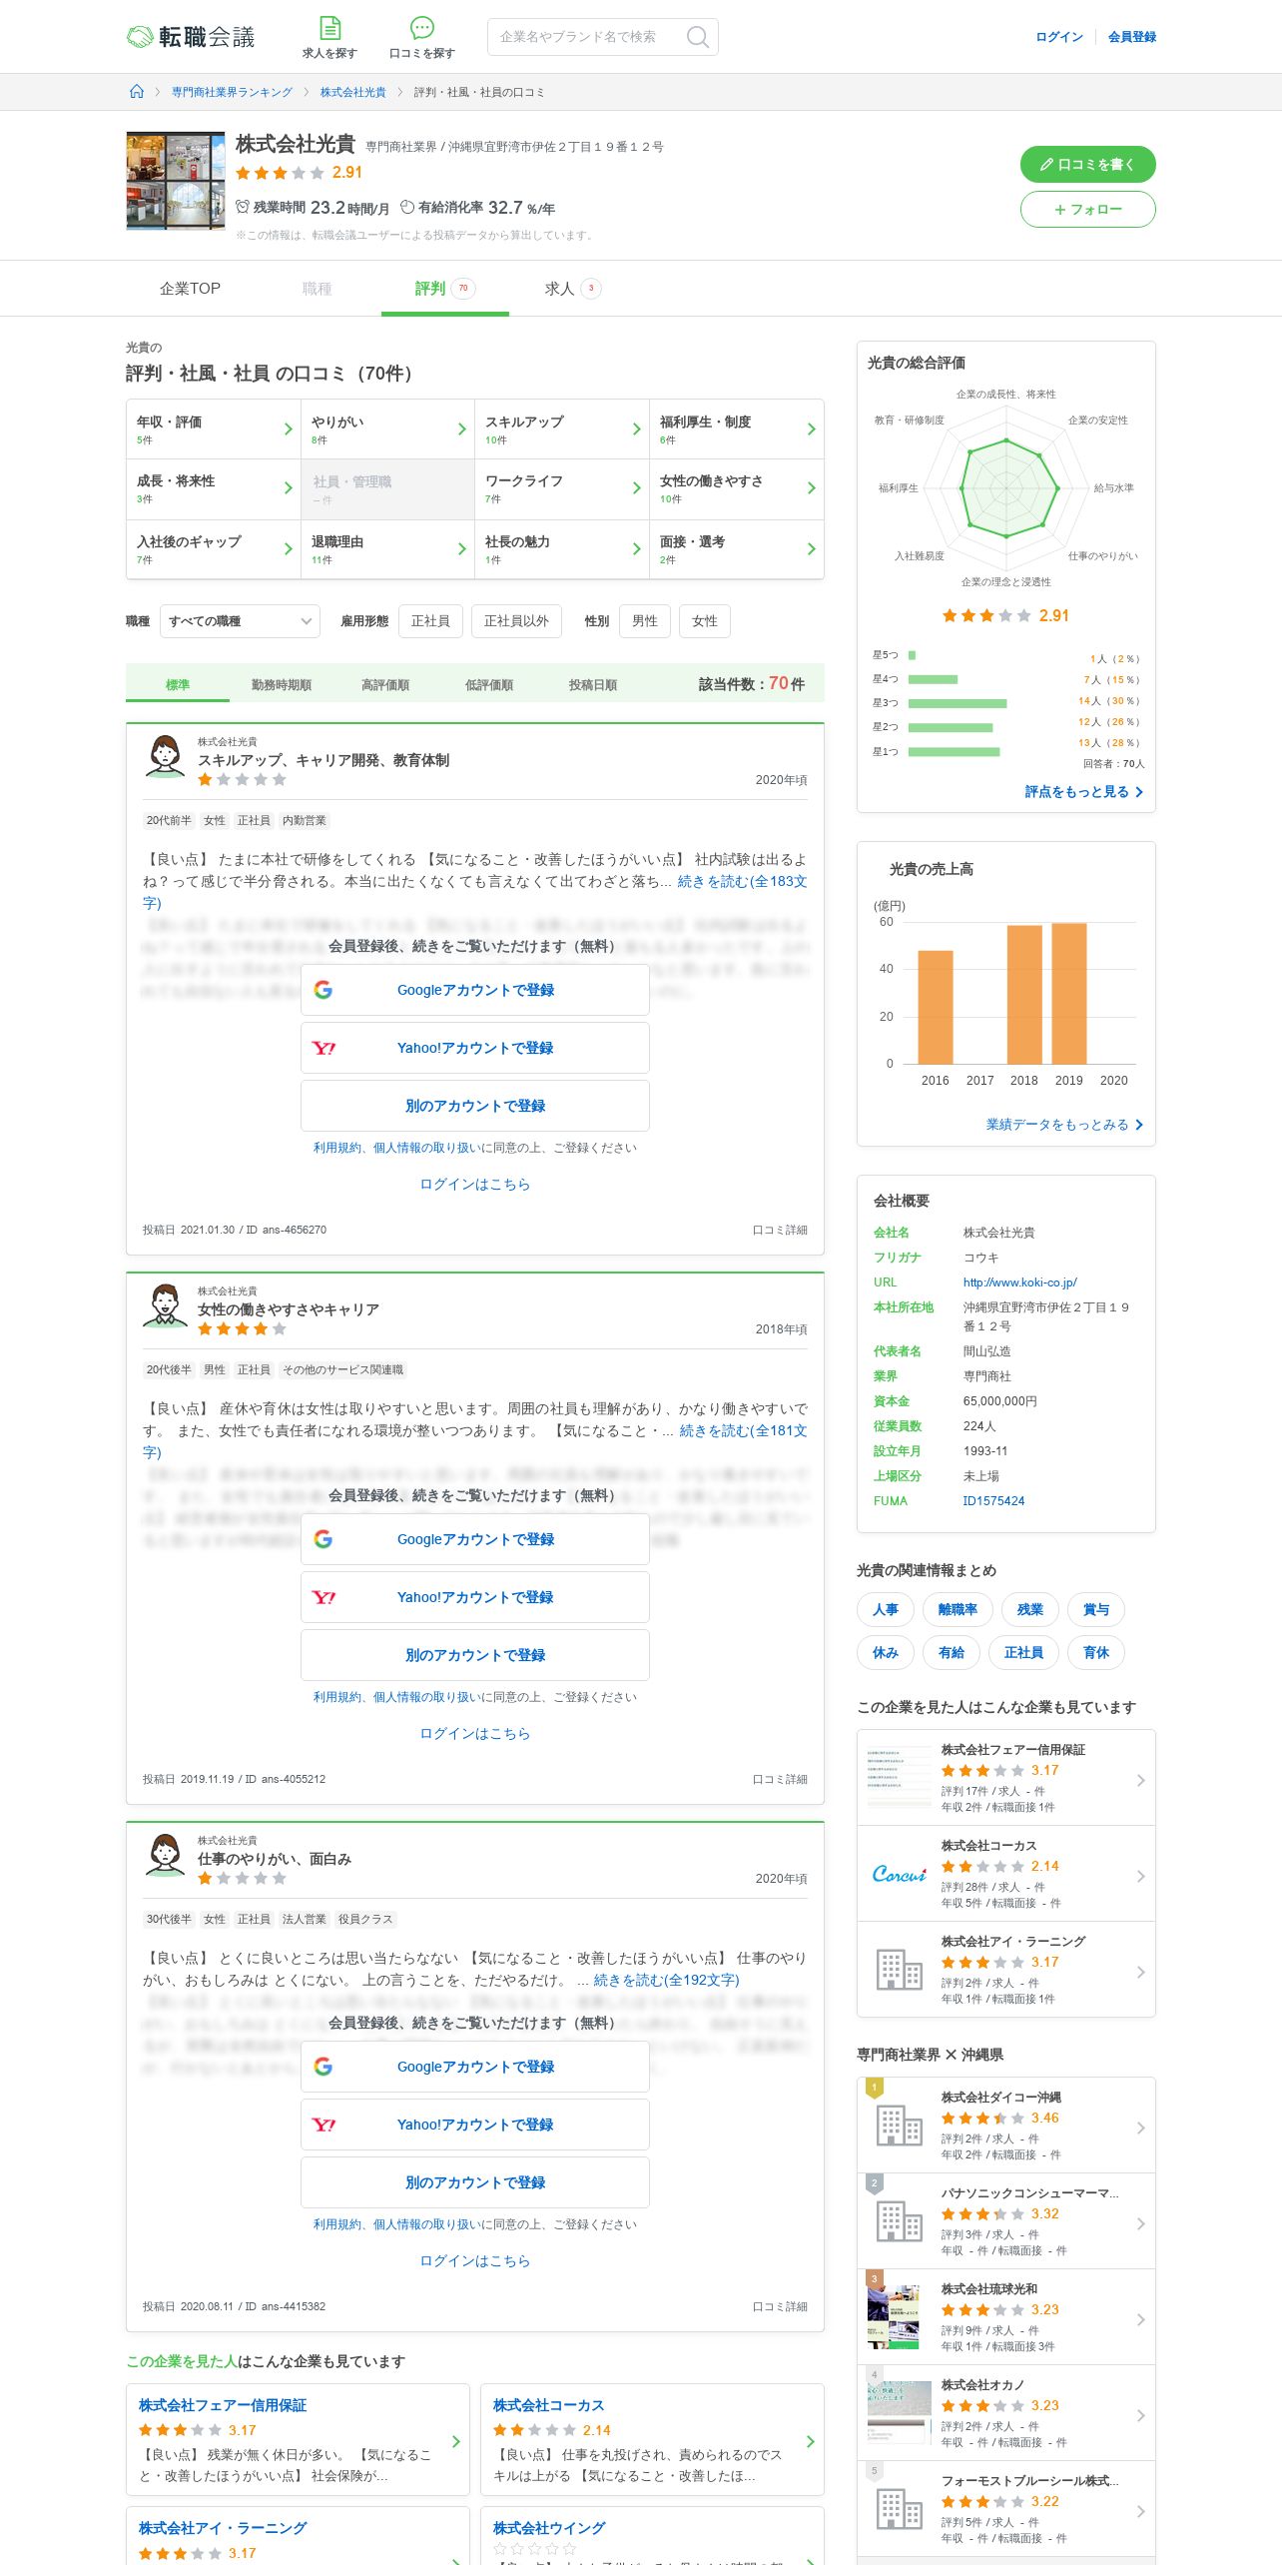Click Google icon in 仕事のやりがい review
The height and width of the screenshot is (2565, 1282).
coord(323,2067)
